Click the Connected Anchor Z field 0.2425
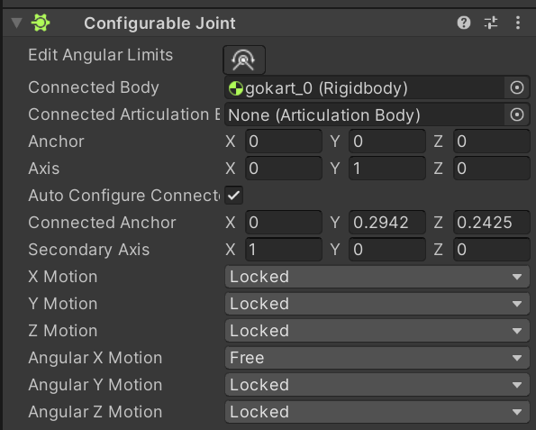Viewport: 536px width, 430px height. (492, 223)
